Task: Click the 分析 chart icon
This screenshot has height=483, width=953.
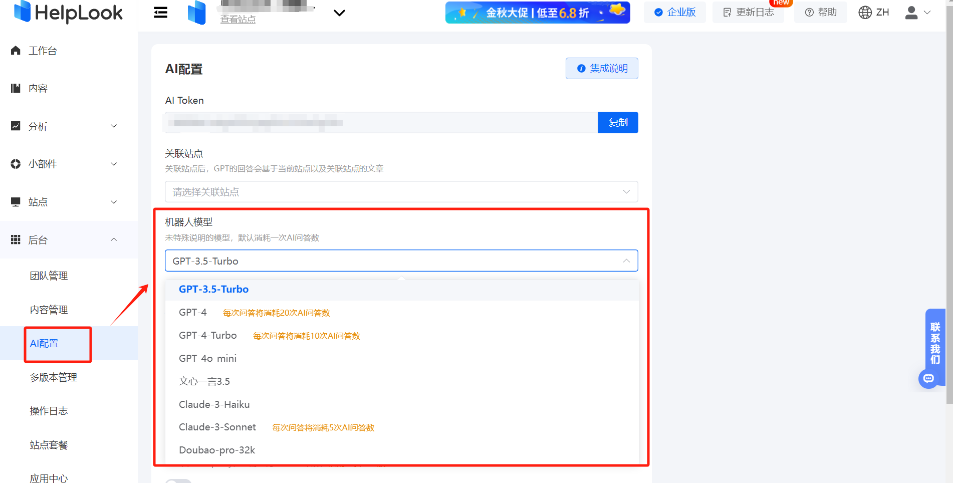Action: 16,126
